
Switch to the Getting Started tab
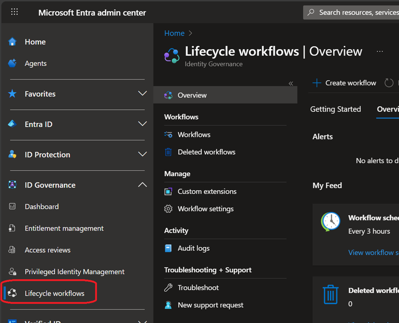(x=335, y=109)
